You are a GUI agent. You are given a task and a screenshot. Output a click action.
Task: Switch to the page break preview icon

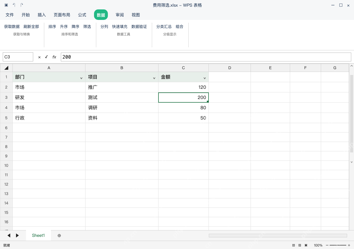[x=306, y=245]
